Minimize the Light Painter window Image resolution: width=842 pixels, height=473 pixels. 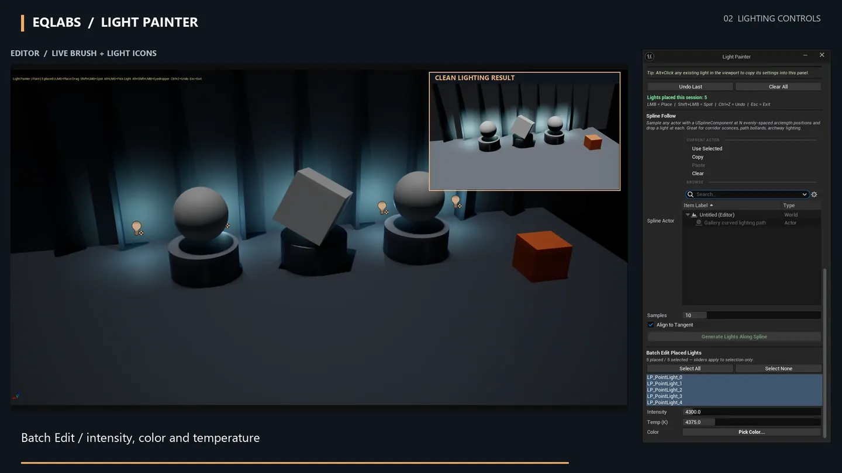805,55
